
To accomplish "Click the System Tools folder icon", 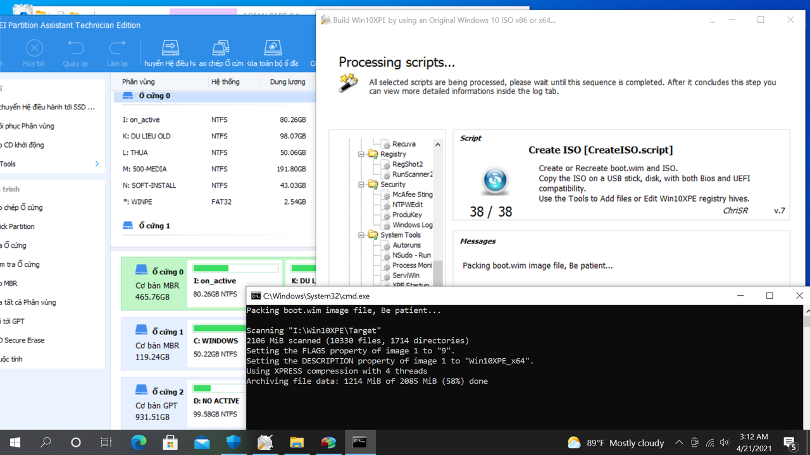I will [373, 235].
